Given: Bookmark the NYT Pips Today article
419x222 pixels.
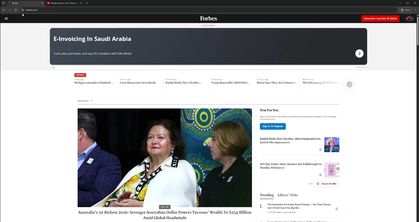Looking at the screenshot, I should [320, 175].
